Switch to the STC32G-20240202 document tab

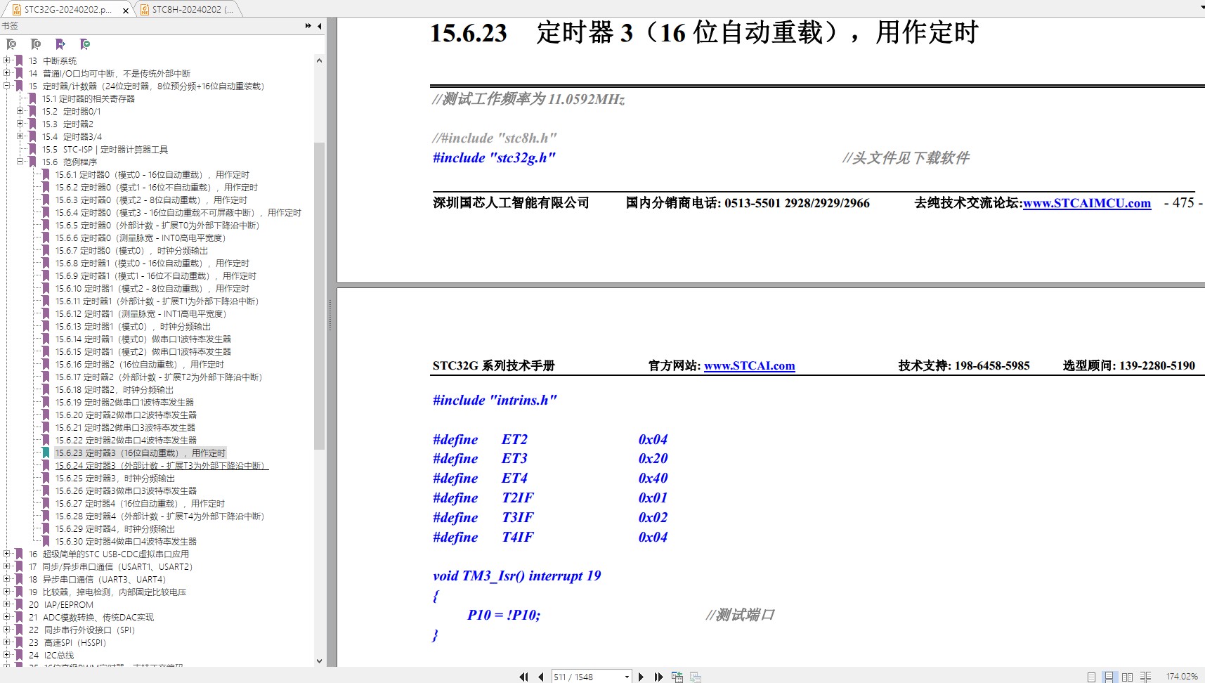coord(67,9)
